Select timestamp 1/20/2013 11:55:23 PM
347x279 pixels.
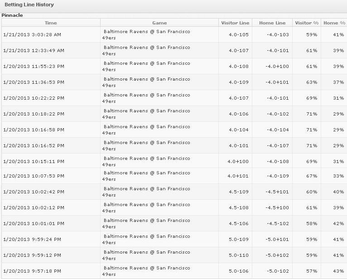point(34,67)
